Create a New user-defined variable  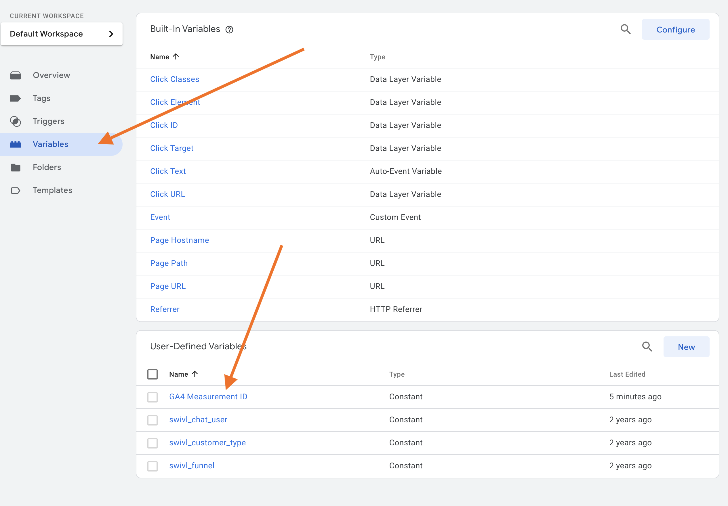(x=686, y=347)
